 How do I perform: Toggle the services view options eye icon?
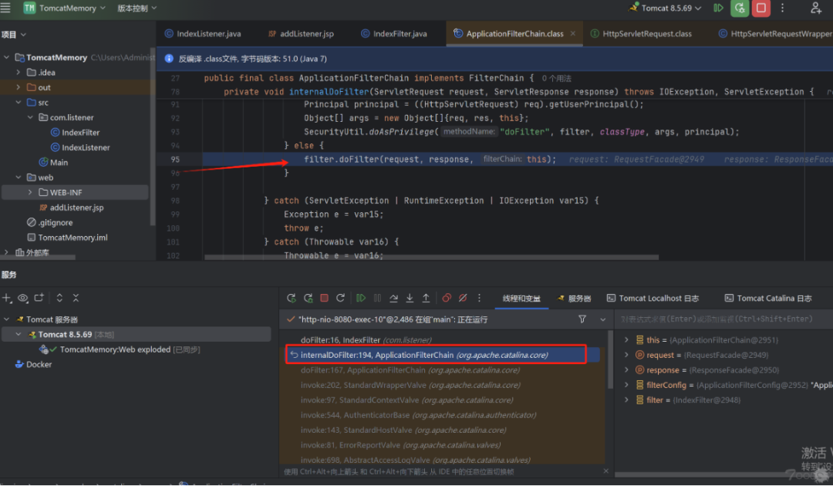[23, 298]
